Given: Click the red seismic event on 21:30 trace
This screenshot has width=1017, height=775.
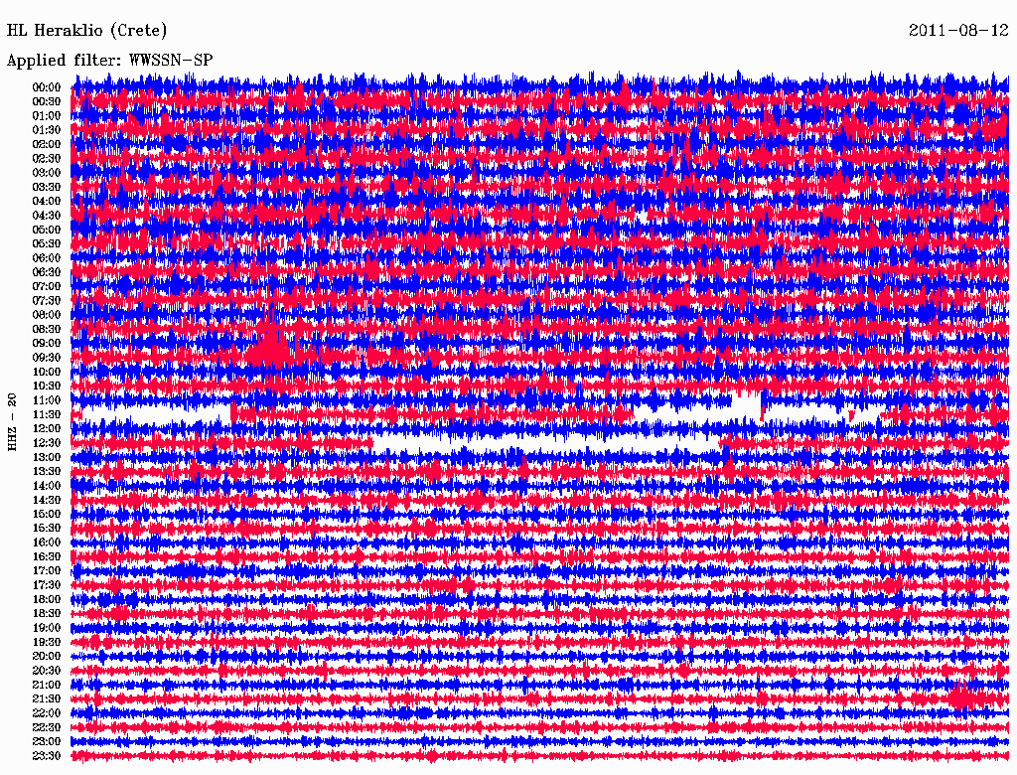Looking at the screenshot, I should (x=961, y=696).
